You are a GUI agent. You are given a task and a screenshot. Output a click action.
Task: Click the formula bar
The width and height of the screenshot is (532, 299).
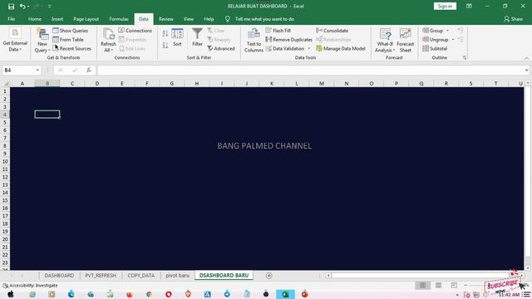click(310, 70)
